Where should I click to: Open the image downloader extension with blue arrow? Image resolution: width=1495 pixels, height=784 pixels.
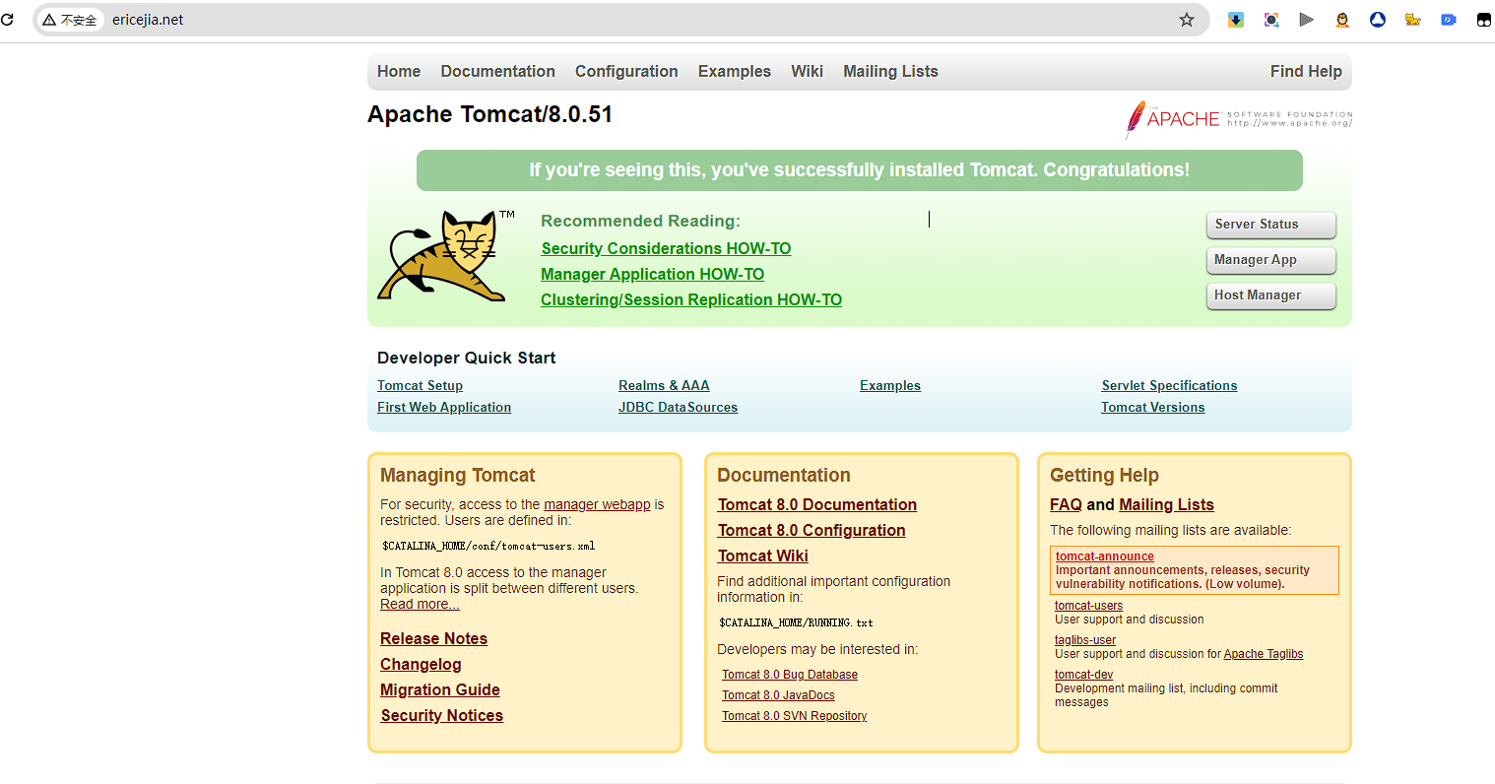tap(1236, 20)
